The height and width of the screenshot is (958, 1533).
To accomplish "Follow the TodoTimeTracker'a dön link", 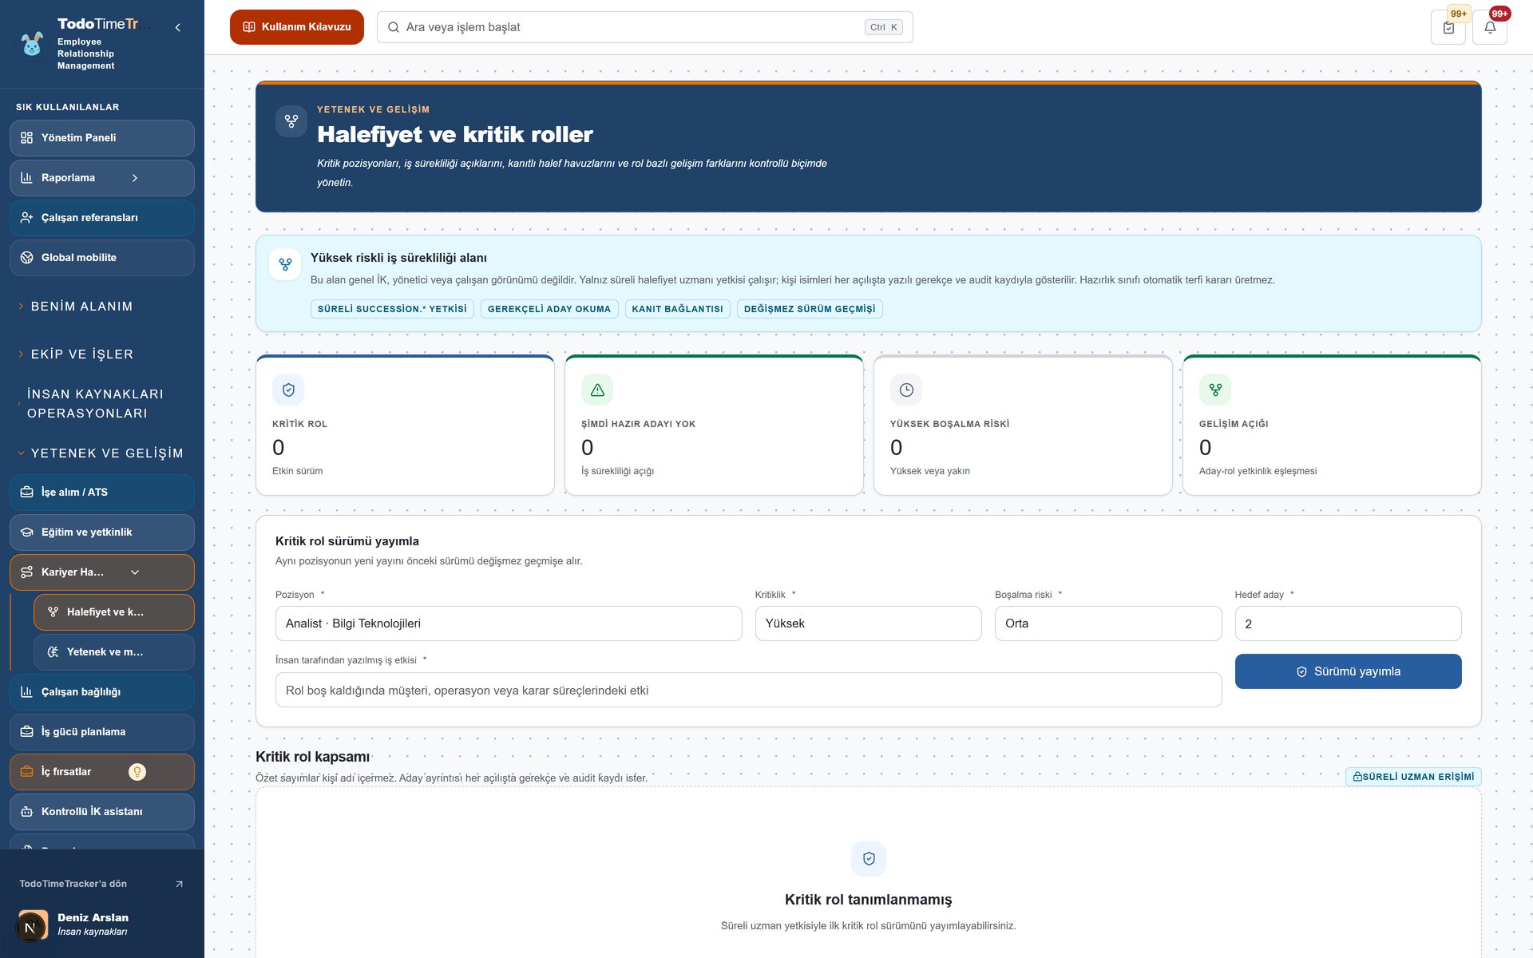I will [x=102, y=884].
